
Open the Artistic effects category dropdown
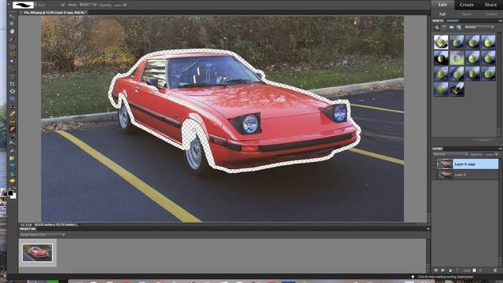click(x=479, y=28)
